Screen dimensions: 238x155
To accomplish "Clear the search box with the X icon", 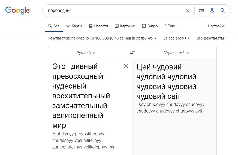I will 188,11.
